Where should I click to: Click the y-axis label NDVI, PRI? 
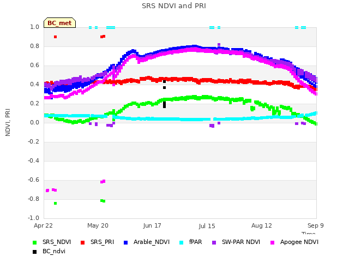pyautogui.click(x=8, y=122)
